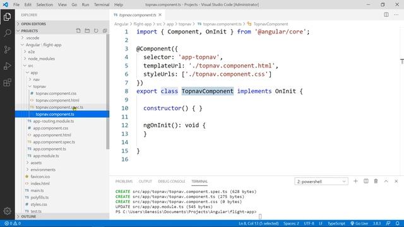Collapse the Projects section
The image size is (404, 227).
(x=29, y=31)
